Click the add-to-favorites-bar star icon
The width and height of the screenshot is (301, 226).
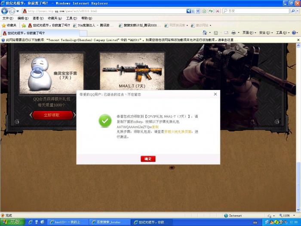[x=24, y=25]
